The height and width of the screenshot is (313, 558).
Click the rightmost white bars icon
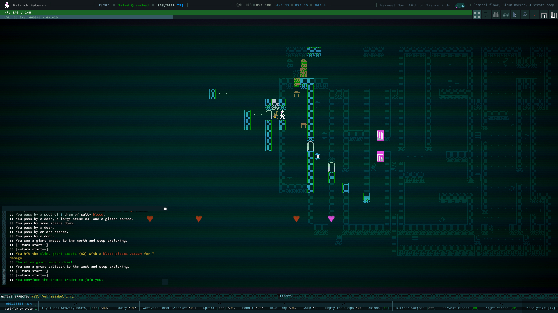(553, 15)
